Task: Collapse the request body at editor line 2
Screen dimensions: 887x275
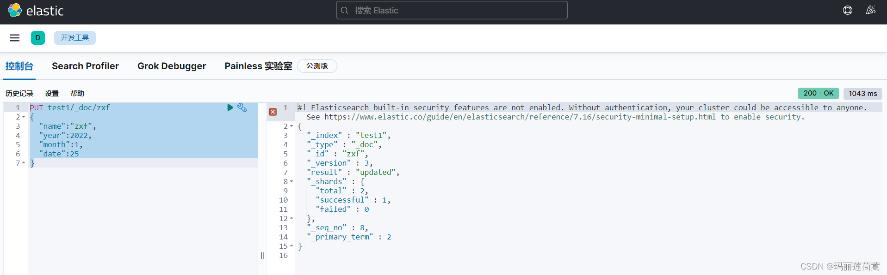Action: 24,117
